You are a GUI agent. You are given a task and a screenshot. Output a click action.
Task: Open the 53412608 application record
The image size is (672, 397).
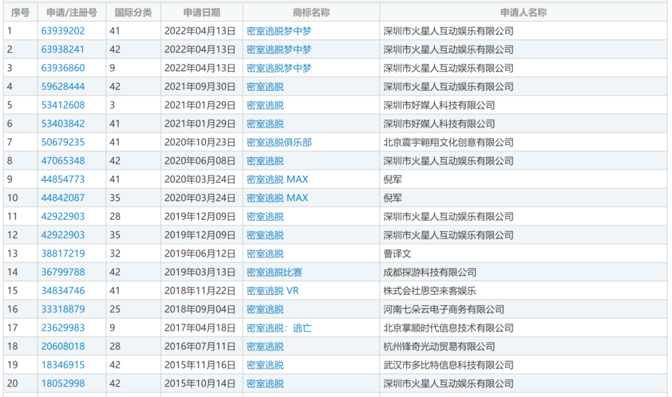point(63,105)
